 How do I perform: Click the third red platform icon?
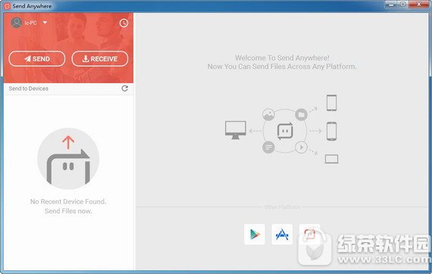[x=309, y=235]
